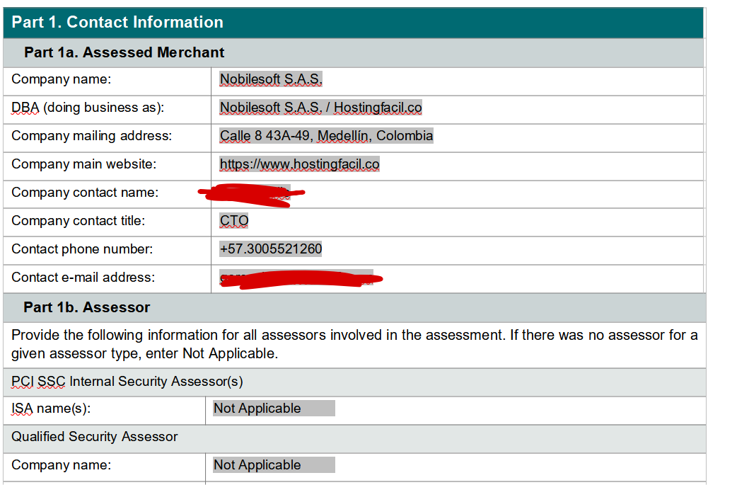This screenshot has width=737, height=485.
Task: Click the DBA field with Hostingfacil.co
Action: click(x=320, y=108)
